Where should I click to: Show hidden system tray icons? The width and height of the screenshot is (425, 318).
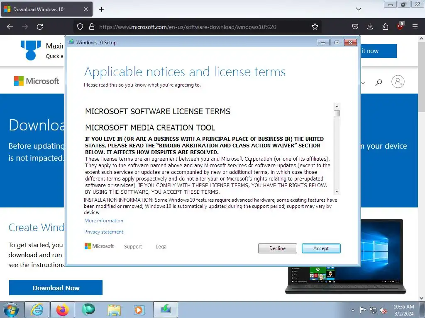point(353,310)
